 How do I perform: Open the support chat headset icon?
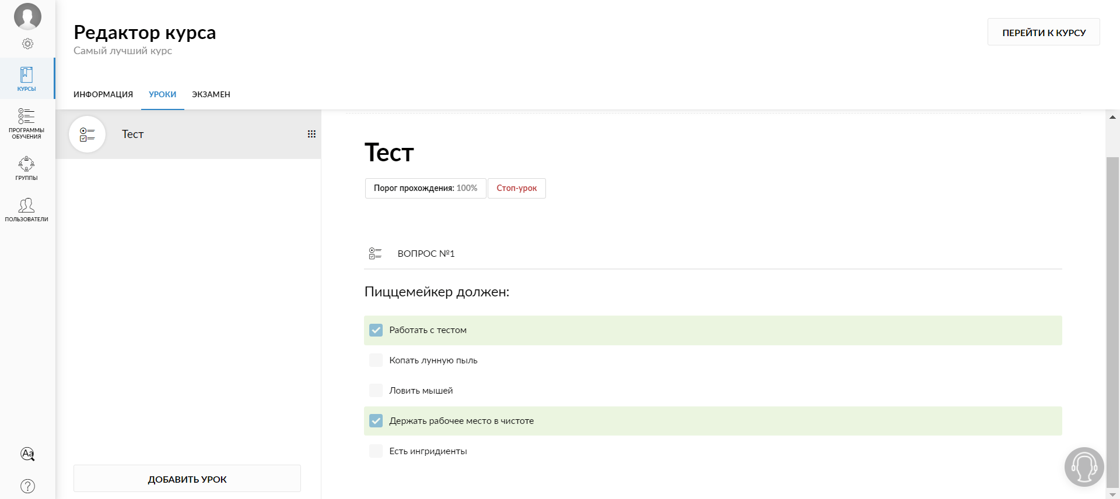[x=1084, y=466]
